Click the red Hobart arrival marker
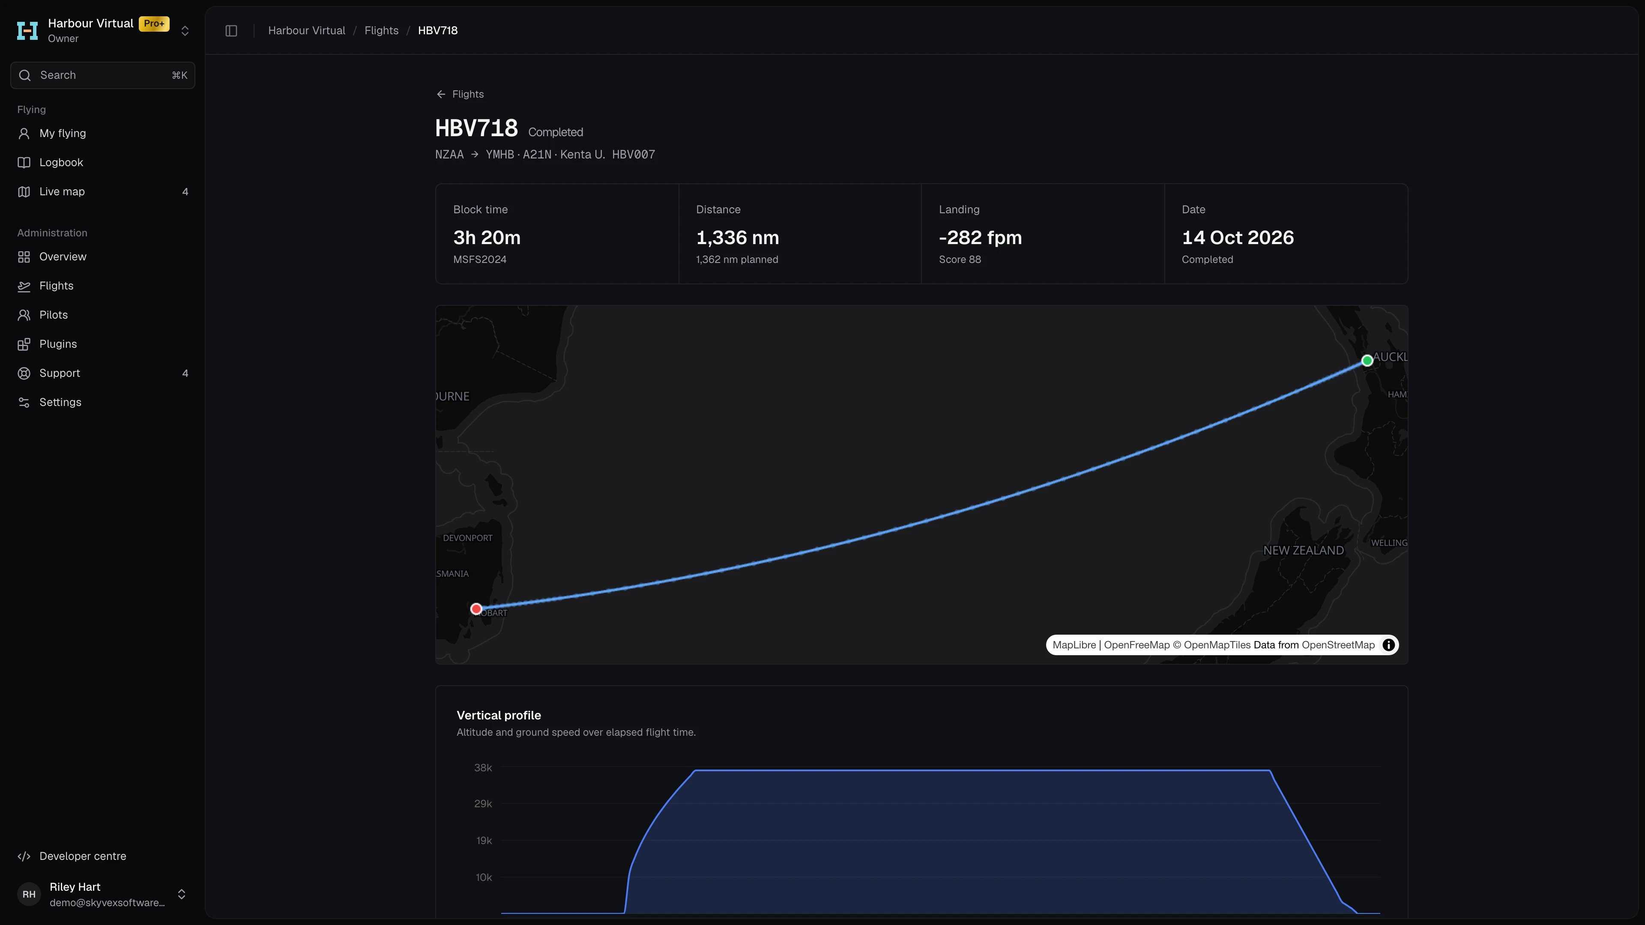Image resolution: width=1645 pixels, height=925 pixels. (476, 609)
